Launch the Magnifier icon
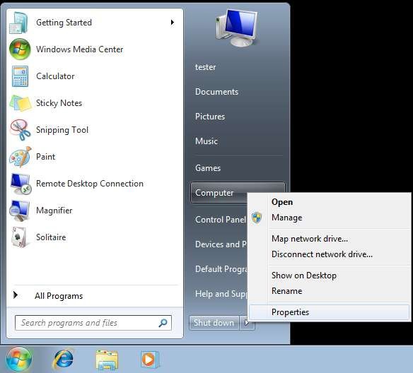The width and height of the screenshot is (413, 373). click(20, 211)
